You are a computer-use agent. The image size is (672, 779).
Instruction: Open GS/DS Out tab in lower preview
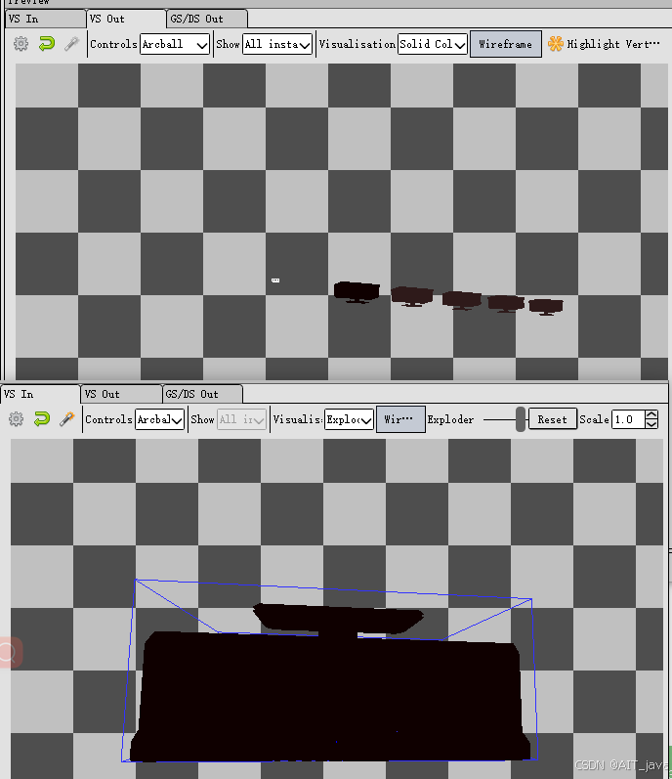202,395
